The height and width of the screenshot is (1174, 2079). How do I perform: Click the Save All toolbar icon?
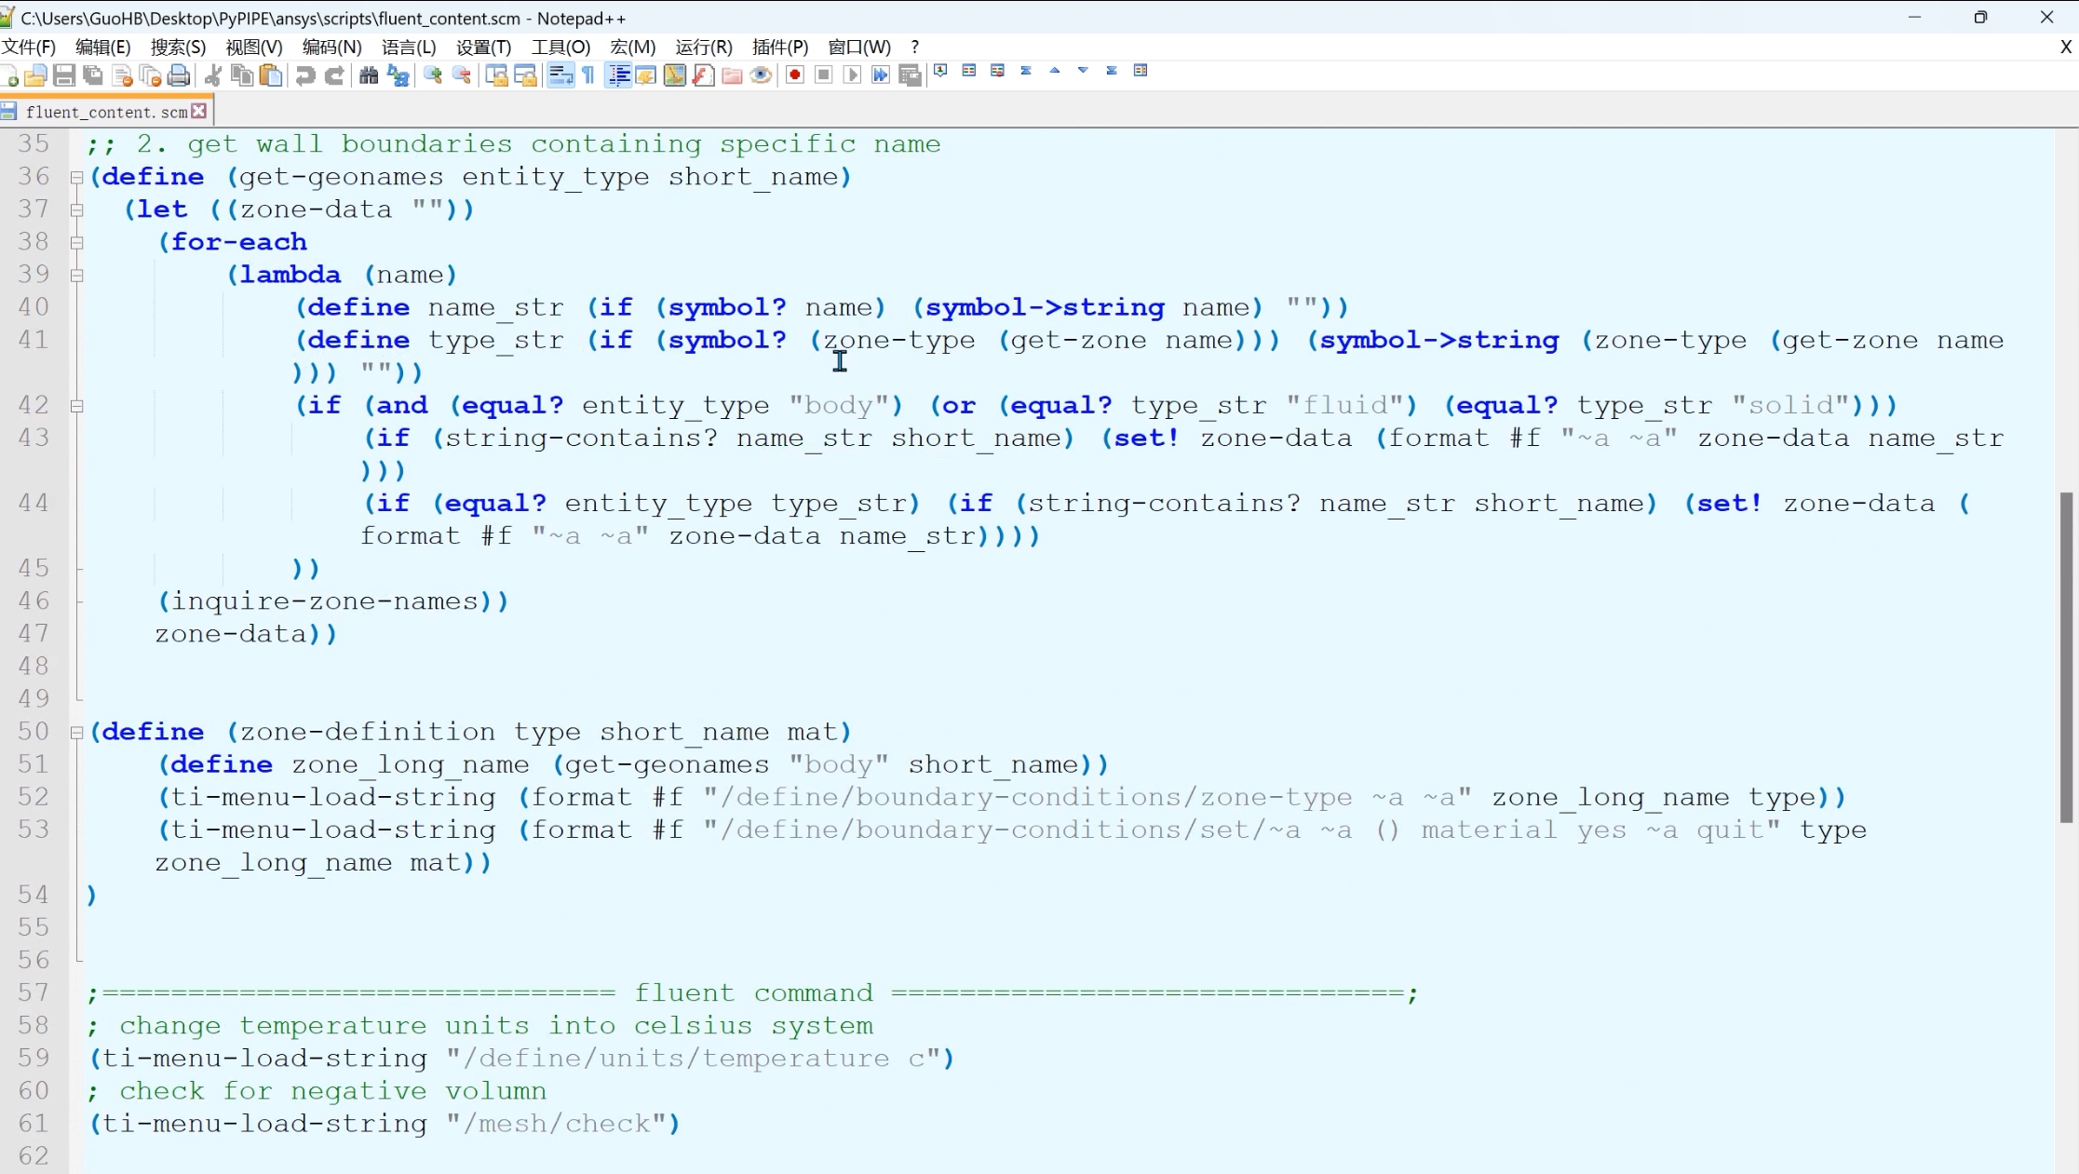[93, 75]
